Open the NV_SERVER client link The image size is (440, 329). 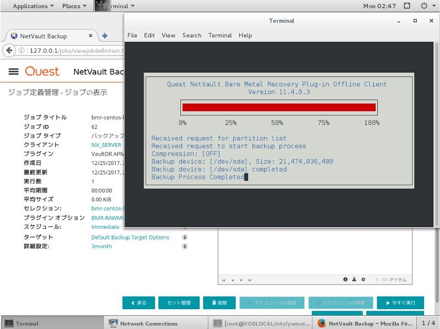[x=106, y=145]
